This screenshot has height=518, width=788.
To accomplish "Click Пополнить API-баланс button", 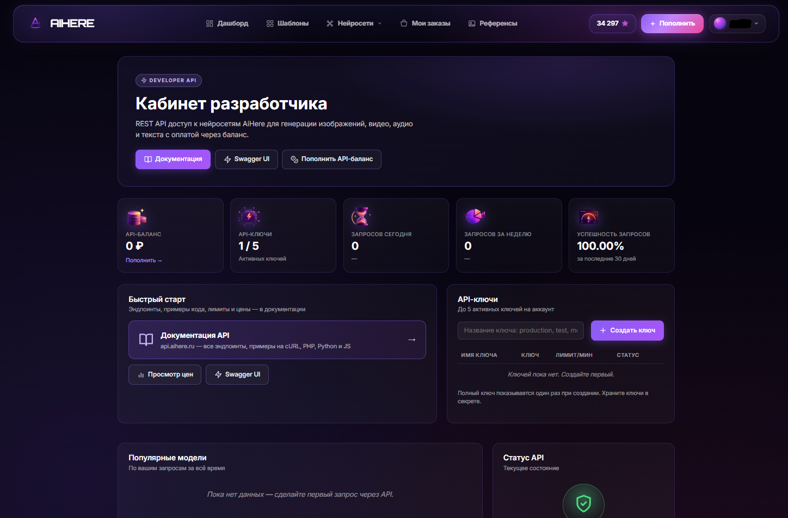I will tap(331, 159).
